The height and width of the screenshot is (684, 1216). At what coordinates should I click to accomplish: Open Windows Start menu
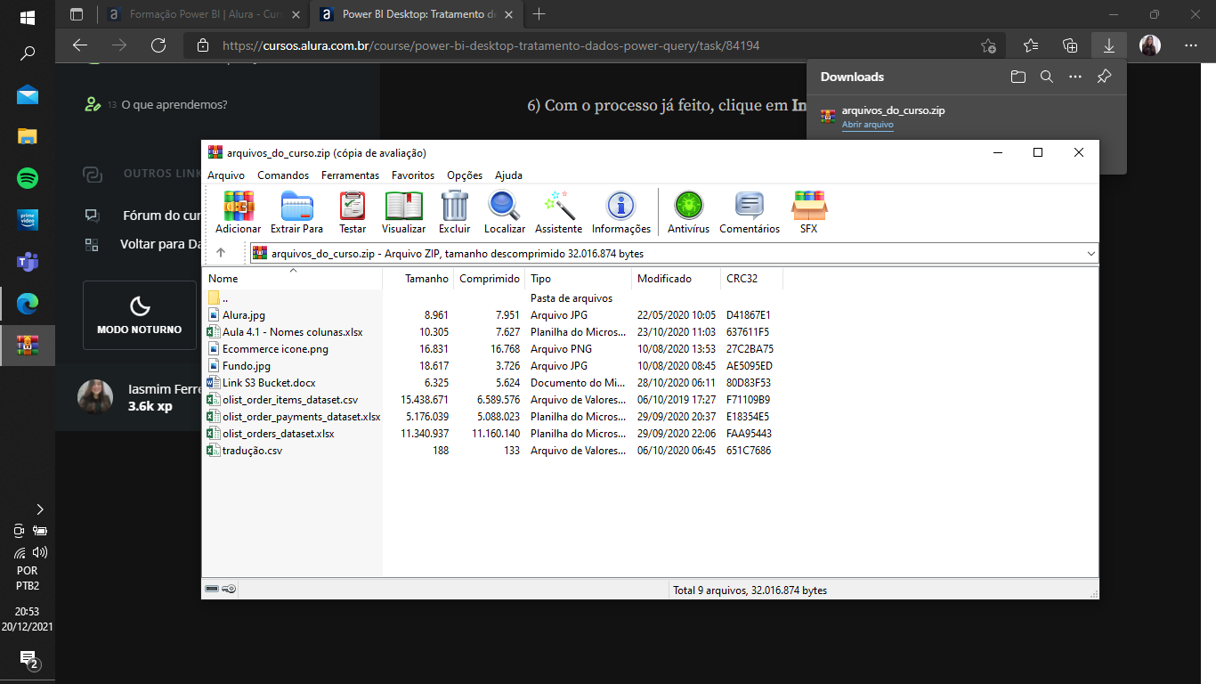[x=28, y=17]
